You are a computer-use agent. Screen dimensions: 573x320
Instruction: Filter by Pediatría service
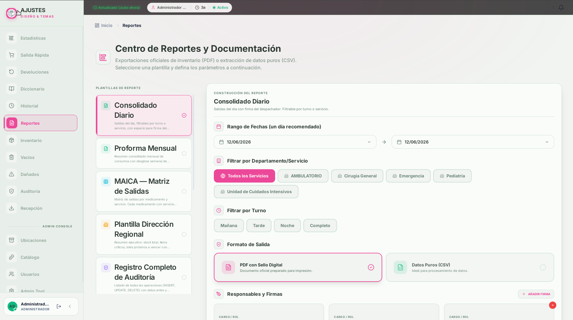452,176
